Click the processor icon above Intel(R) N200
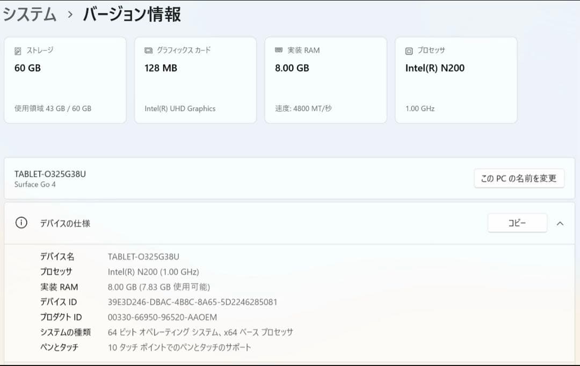 409,50
